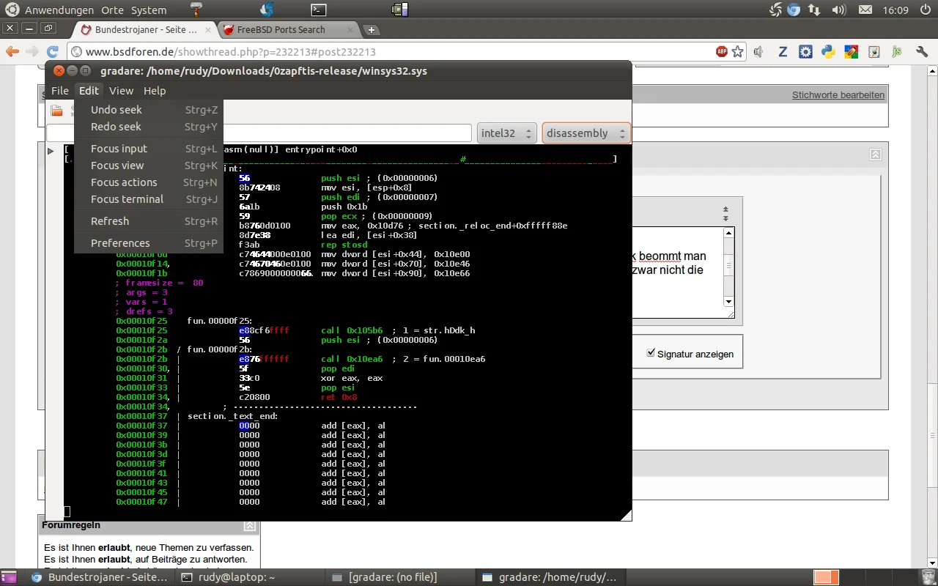Image resolution: width=938 pixels, height=586 pixels.
Task: Select Focus input in Edit menu
Action: pyautogui.click(x=149, y=149)
